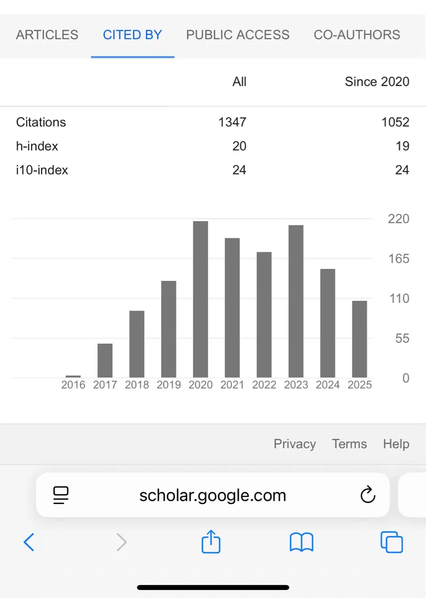Tap the 2017 citations bar
Image resolution: width=426 pixels, height=598 pixels.
click(105, 360)
